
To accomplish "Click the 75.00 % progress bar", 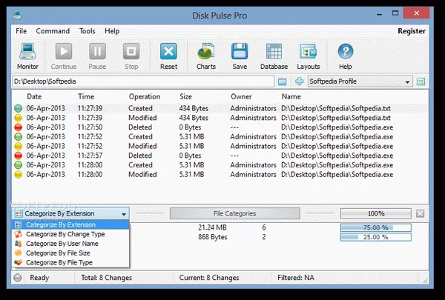I will coord(376,227).
